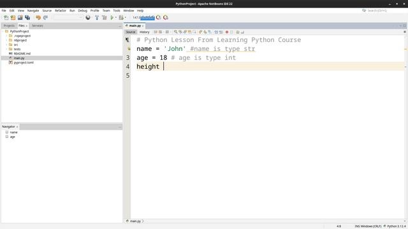Open the dropdown arrow next to Debug
This screenshot has height=229, width=408.
[125, 18]
